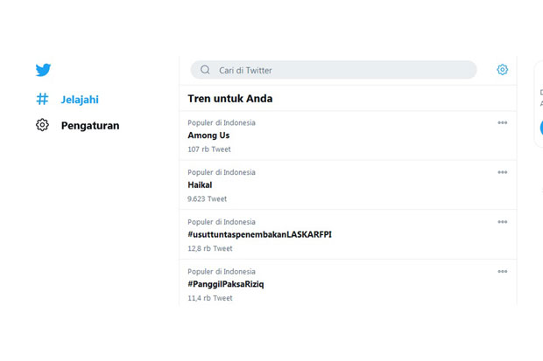Open trend settings gear beside search bar
The width and height of the screenshot is (543, 361).
(502, 70)
